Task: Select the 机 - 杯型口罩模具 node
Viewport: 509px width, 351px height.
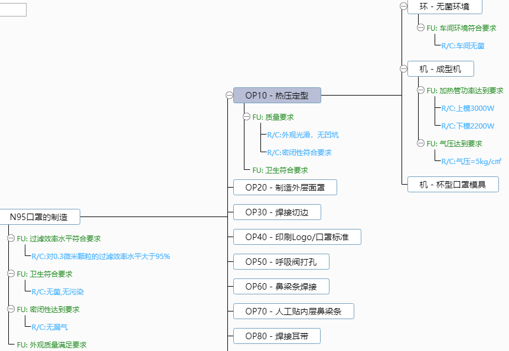Action: click(x=453, y=185)
